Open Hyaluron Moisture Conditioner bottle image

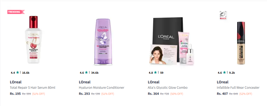(x=102, y=42)
